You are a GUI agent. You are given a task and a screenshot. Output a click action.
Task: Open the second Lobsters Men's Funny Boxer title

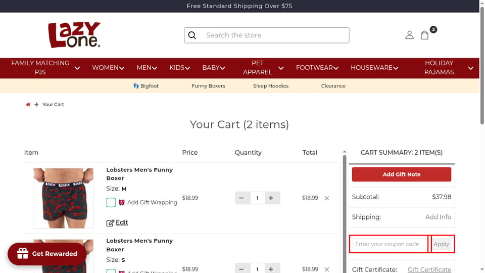tap(139, 245)
